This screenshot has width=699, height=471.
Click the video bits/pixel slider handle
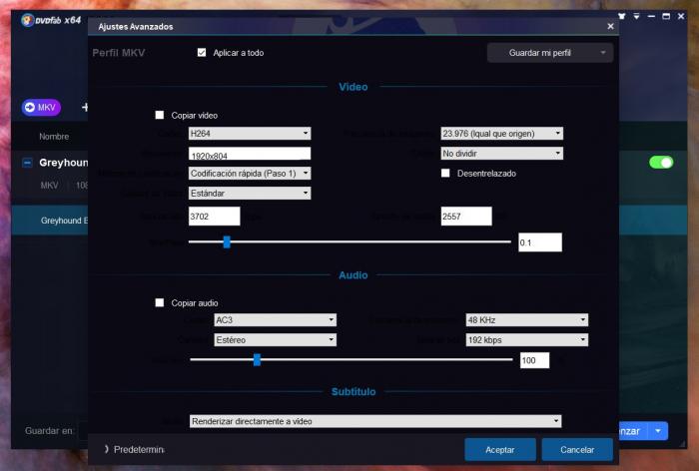coord(227,241)
